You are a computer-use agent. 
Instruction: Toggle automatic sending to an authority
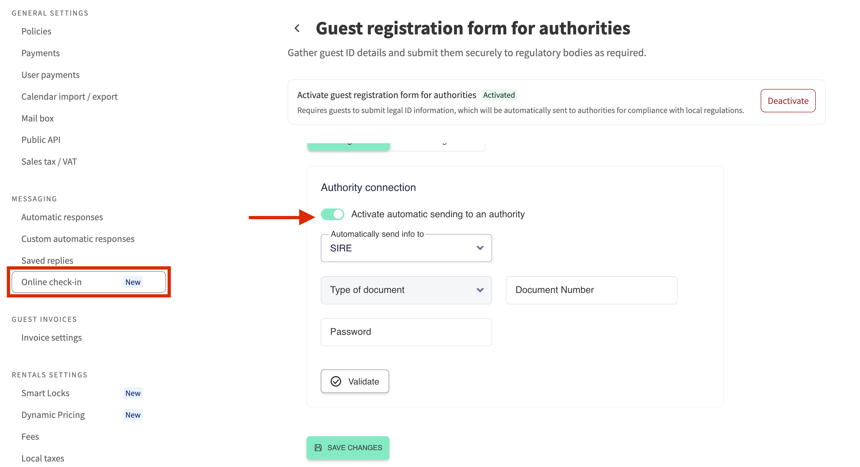tap(333, 214)
